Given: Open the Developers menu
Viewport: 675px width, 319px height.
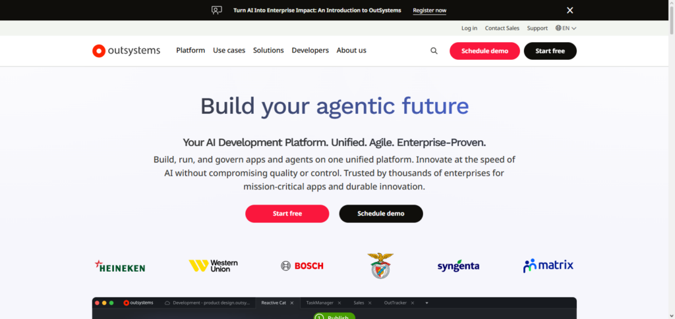Looking at the screenshot, I should click(310, 50).
